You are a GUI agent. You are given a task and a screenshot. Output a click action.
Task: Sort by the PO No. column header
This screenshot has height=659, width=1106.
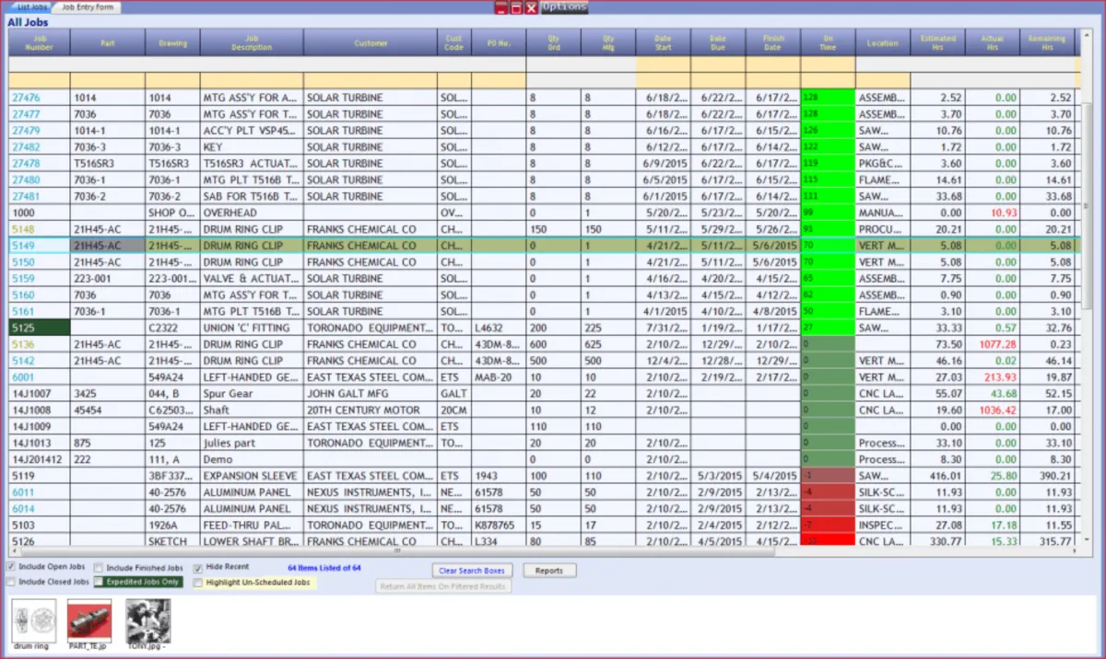[x=499, y=42]
